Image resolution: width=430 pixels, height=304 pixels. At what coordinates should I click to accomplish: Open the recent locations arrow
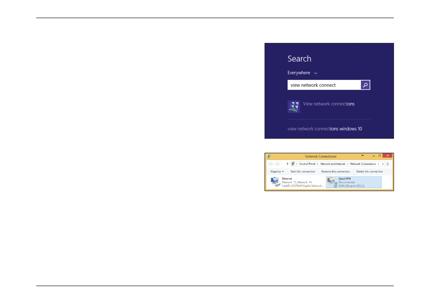(x=282, y=164)
